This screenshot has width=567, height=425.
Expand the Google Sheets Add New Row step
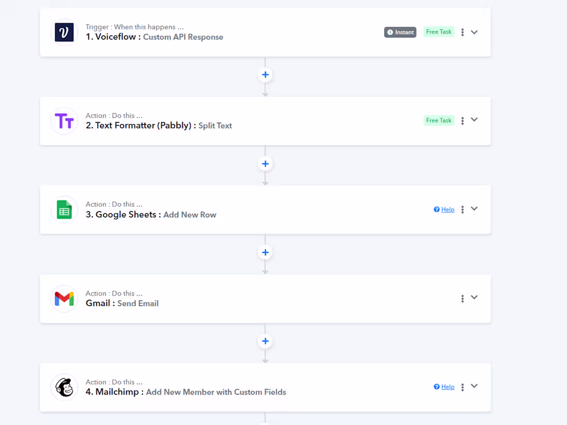point(474,209)
